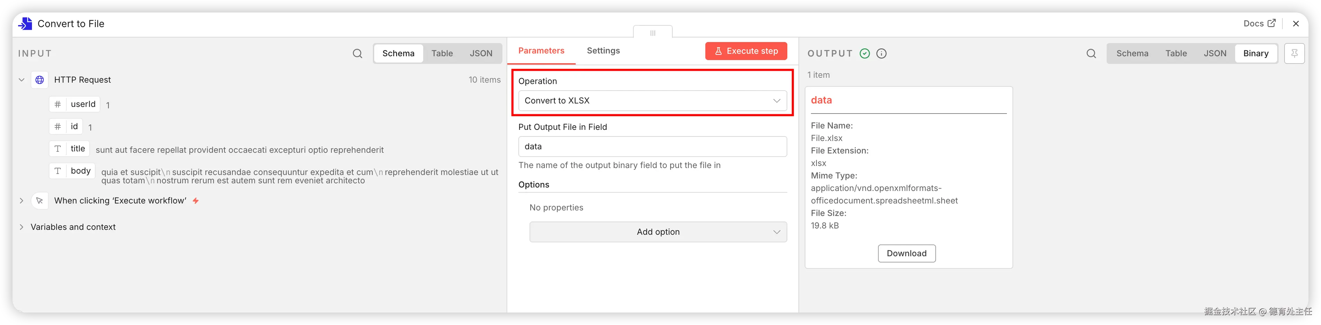Click the green output success checkmark
This screenshot has width=1321, height=325.
point(864,53)
